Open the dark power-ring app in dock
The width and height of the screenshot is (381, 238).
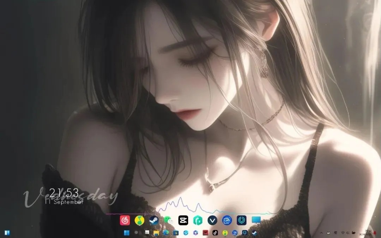(x=242, y=220)
